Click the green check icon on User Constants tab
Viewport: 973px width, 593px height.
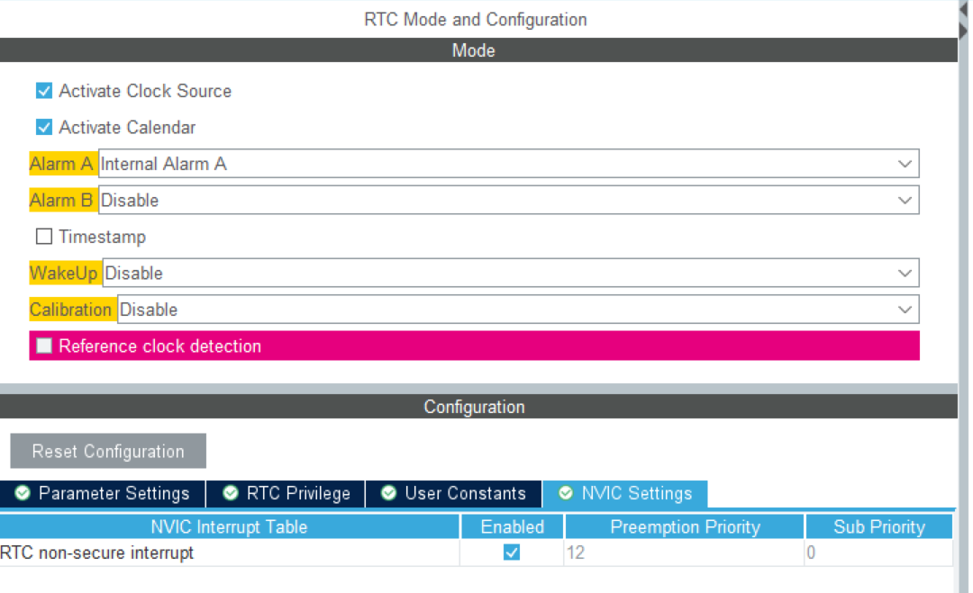pyautogui.click(x=388, y=493)
